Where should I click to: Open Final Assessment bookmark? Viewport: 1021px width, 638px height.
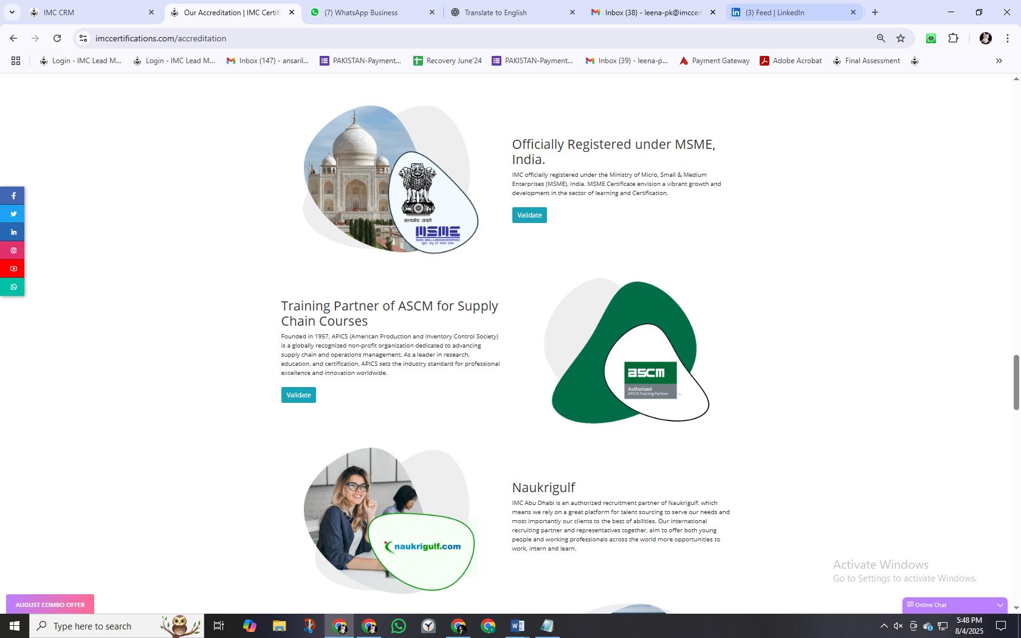866,61
